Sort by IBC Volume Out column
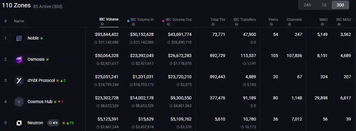 pyautogui.click(x=179, y=20)
